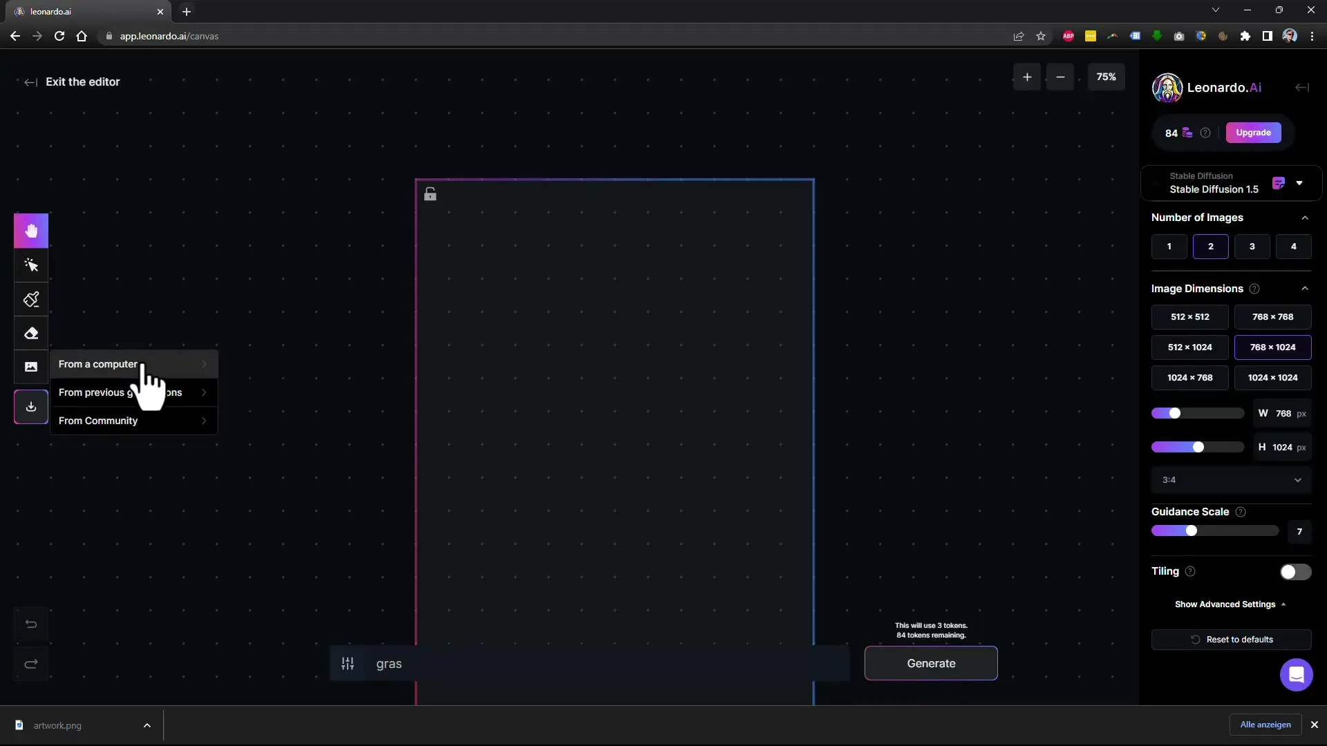Click the undo button
Viewport: 1327px width, 746px height.
click(x=31, y=624)
